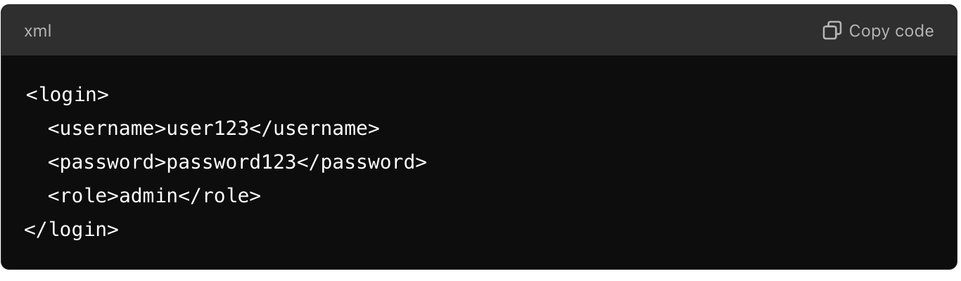Click the digits 123 in user123
This screenshot has width=961, height=281.
pos(231,128)
